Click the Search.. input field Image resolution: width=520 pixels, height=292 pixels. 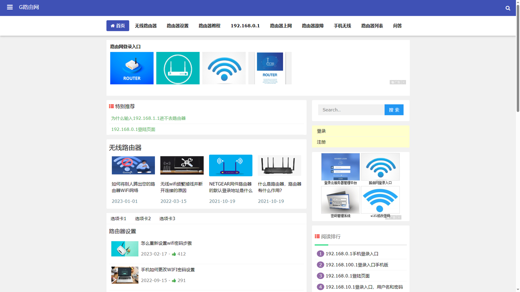[x=351, y=110]
